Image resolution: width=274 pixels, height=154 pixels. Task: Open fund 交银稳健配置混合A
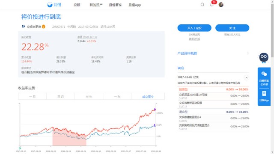(x=190, y=117)
